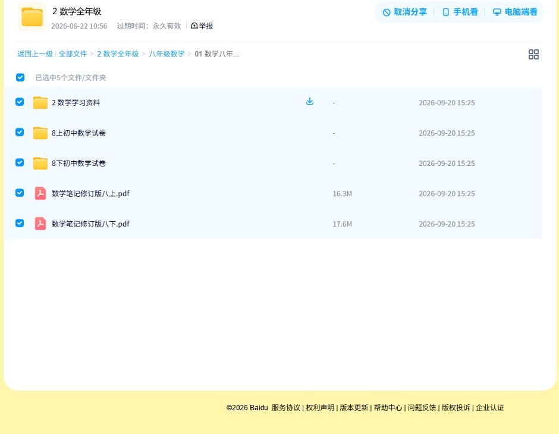The image size is (559, 434).
Task: Uncheck the 2 数学学习资料 checkbox
Action: pyautogui.click(x=20, y=102)
